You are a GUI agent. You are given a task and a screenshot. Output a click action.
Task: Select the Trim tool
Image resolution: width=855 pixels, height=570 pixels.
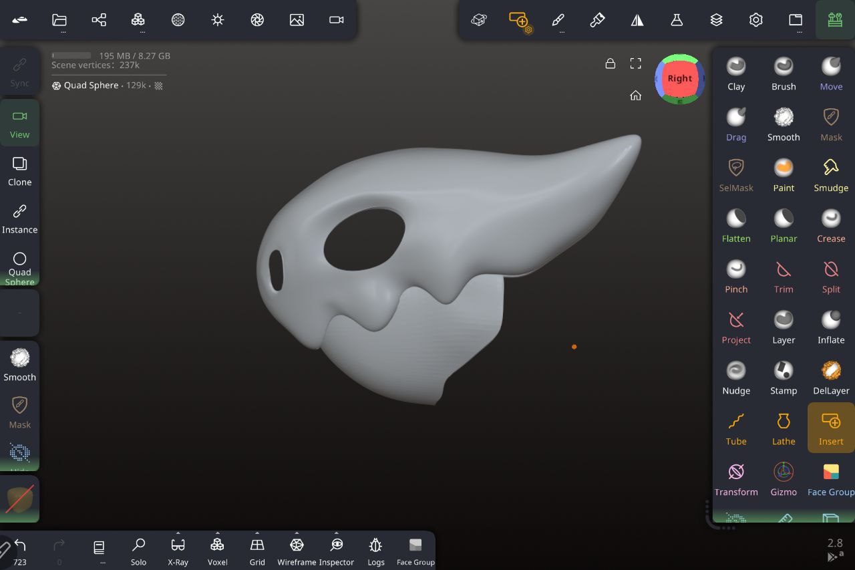tap(784, 277)
